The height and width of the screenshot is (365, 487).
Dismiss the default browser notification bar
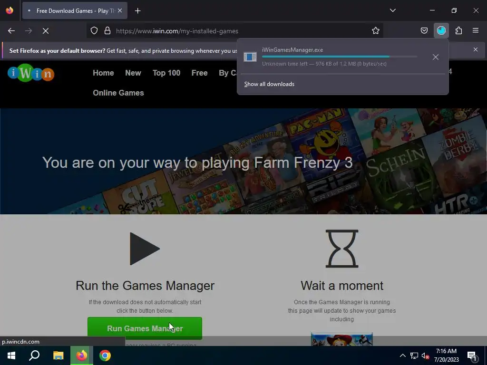pos(476,49)
